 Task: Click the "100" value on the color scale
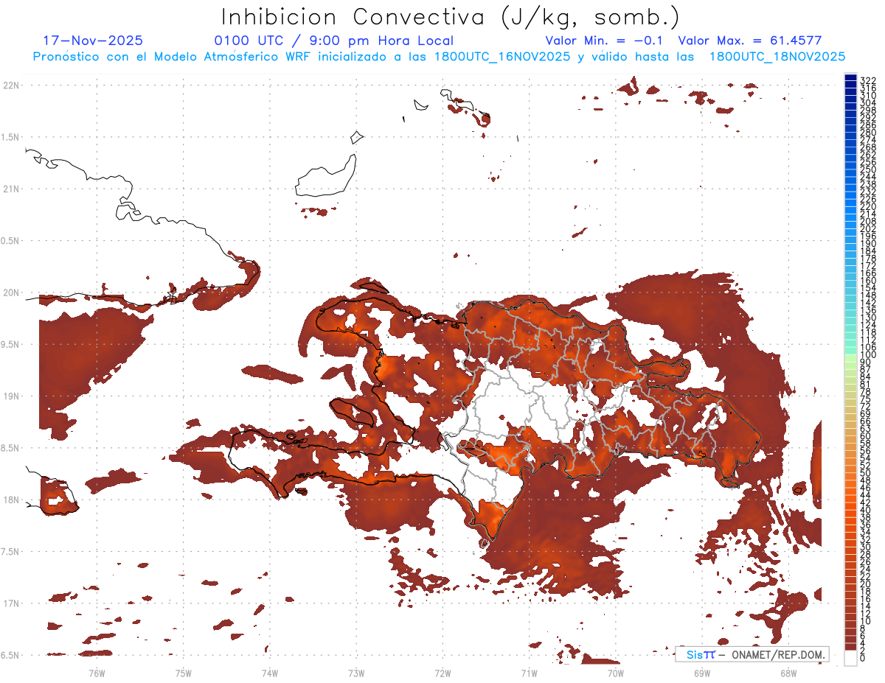pyautogui.click(x=867, y=355)
